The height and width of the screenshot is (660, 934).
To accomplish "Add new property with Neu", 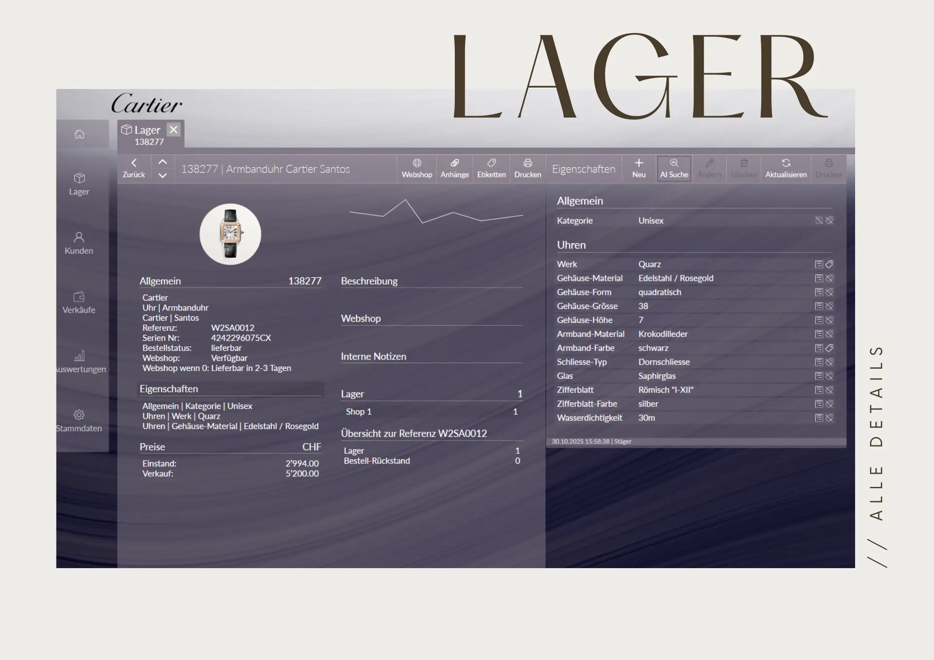I will tap(639, 168).
